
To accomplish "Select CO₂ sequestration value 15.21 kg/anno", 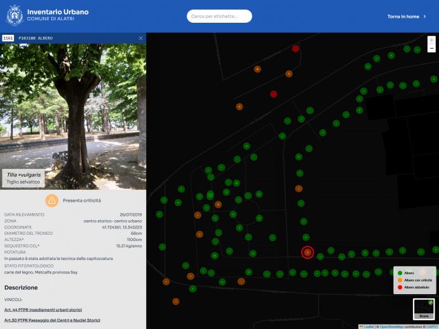I will point(129,246).
